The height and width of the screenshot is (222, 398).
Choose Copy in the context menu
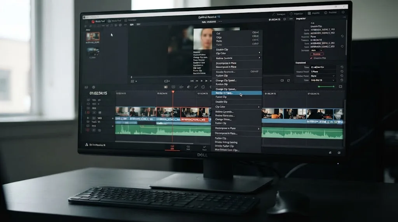(x=237, y=37)
